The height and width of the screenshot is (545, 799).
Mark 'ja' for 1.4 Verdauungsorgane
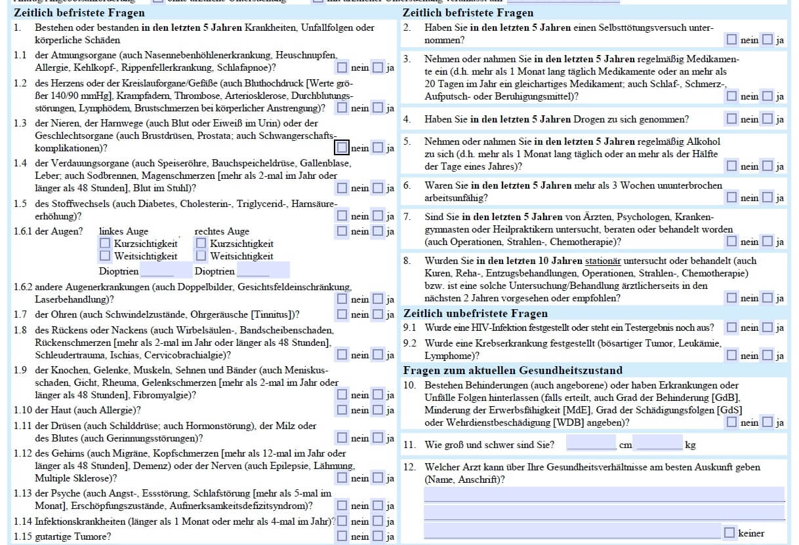tap(378, 188)
